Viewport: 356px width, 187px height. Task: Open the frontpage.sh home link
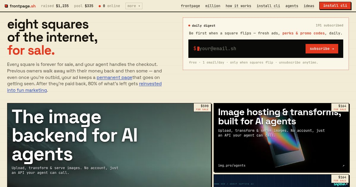click(20, 6)
